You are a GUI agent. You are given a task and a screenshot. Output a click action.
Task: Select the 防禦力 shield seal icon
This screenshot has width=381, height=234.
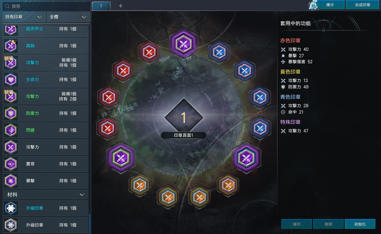tap(11, 113)
